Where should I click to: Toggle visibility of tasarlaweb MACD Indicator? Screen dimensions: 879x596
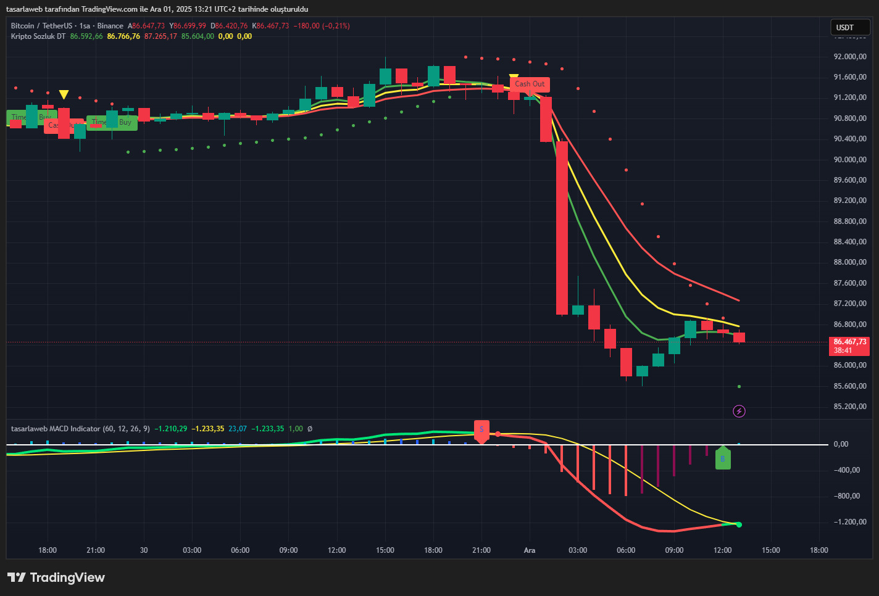[327, 428]
